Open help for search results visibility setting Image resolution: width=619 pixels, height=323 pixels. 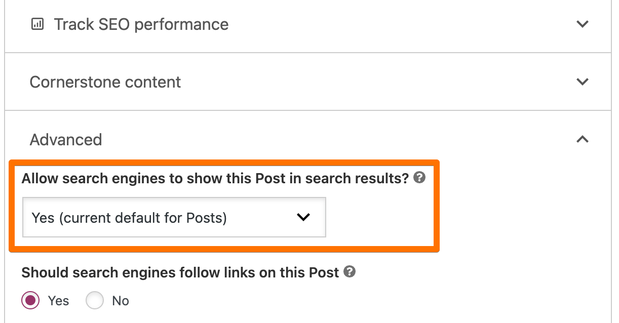419,178
